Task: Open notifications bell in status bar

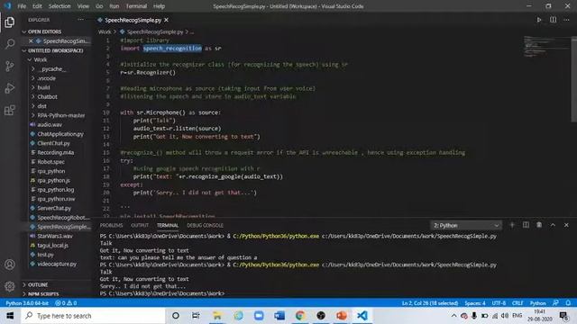Action: tap(568, 303)
